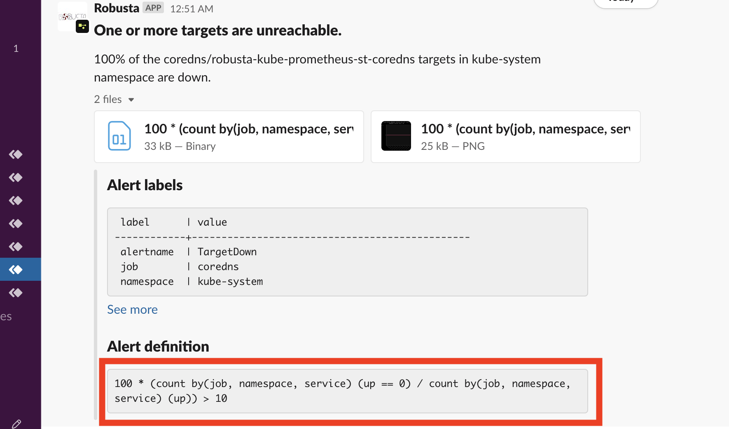Click the Alert labels table block
Screen dimensions: 729x429
coord(347,252)
